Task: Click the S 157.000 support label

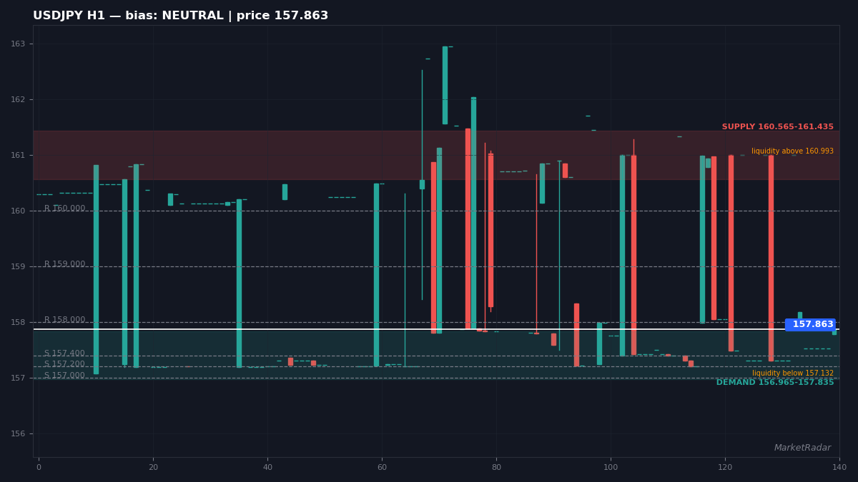Action: 64,376
